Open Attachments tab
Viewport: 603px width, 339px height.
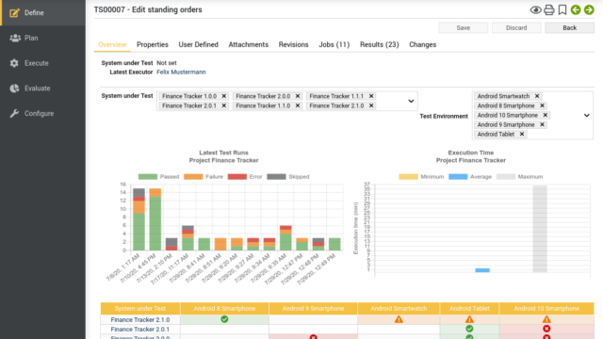tap(249, 44)
